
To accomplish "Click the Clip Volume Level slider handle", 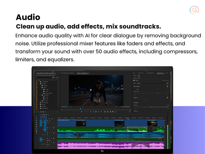I will click(x=152, y=107).
